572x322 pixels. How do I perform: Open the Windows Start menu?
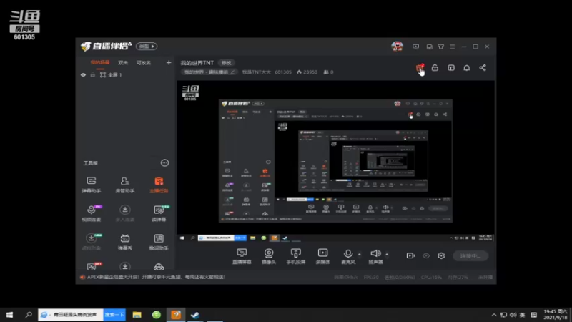point(9,315)
